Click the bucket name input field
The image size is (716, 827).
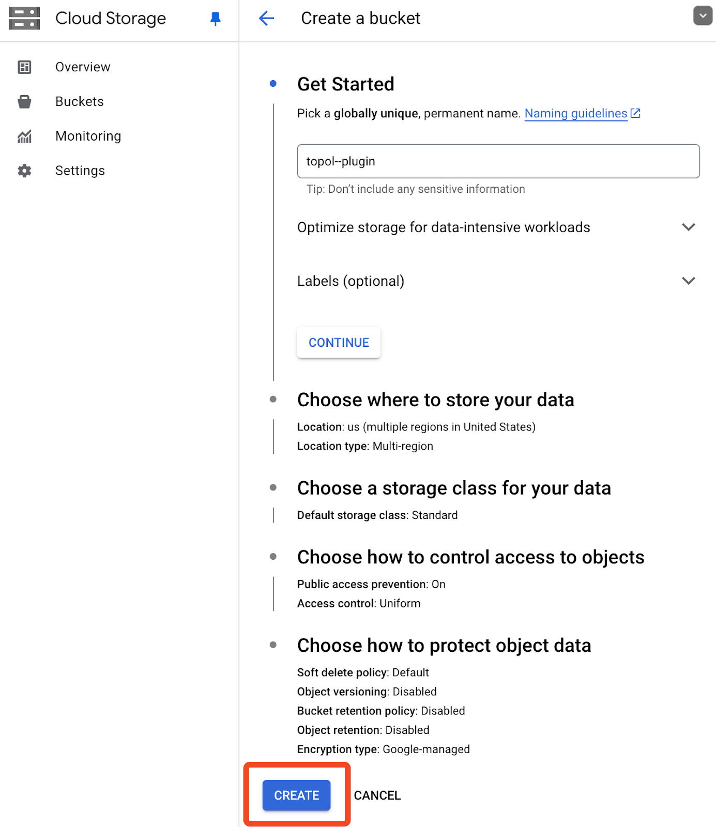tap(498, 161)
